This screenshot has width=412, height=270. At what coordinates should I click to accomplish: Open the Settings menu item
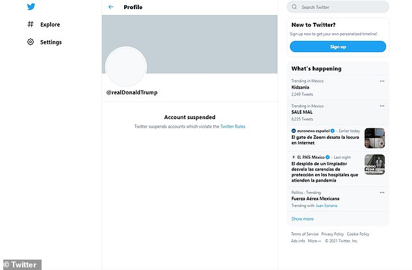pos(51,42)
